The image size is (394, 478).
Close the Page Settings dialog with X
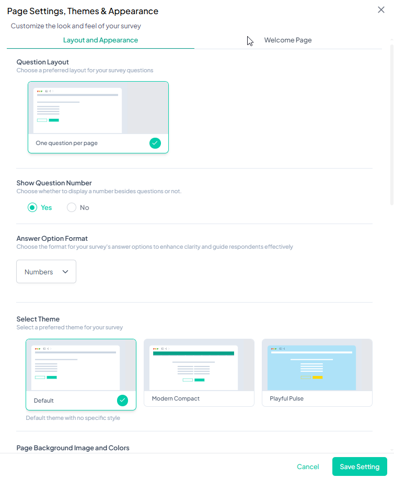click(x=381, y=10)
